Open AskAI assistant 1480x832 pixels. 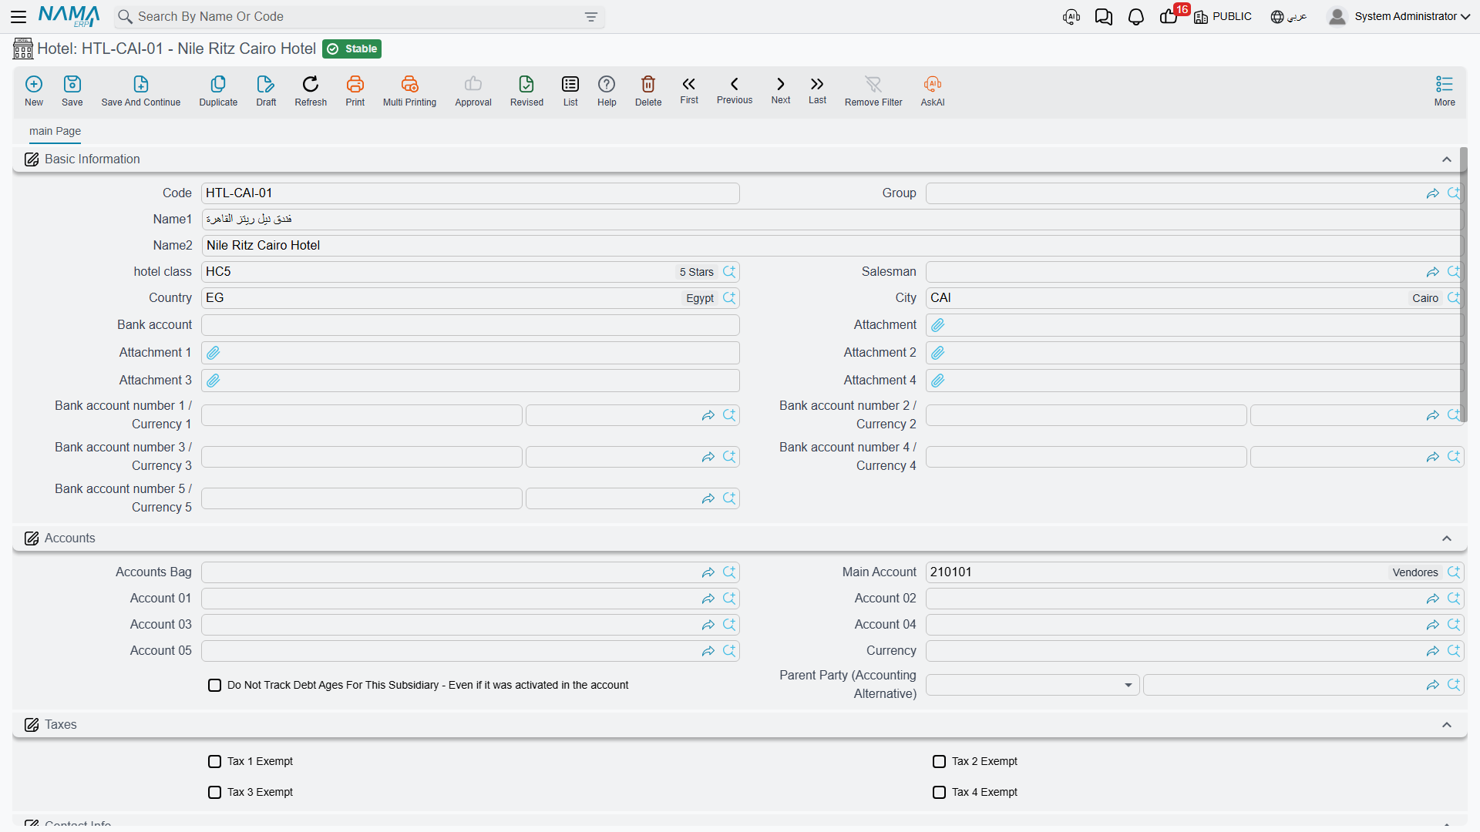[x=933, y=91]
